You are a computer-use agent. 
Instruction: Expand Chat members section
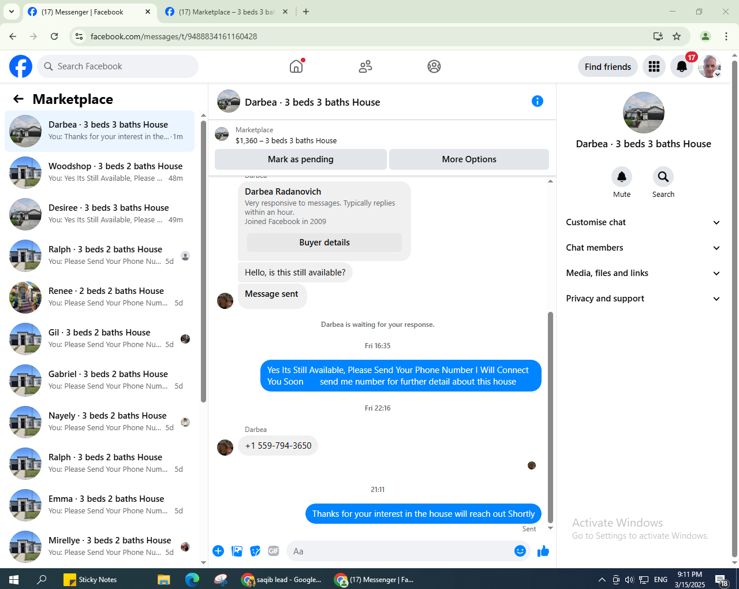643,248
